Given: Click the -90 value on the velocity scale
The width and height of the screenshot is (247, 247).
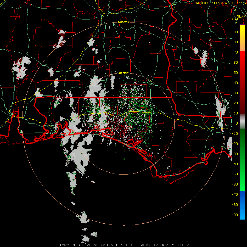Looking at the screenshot, I should 235,215.
